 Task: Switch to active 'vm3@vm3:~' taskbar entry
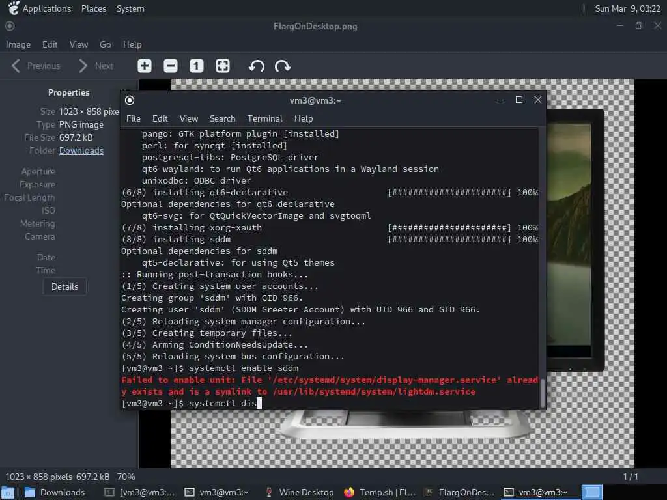(x=536, y=492)
